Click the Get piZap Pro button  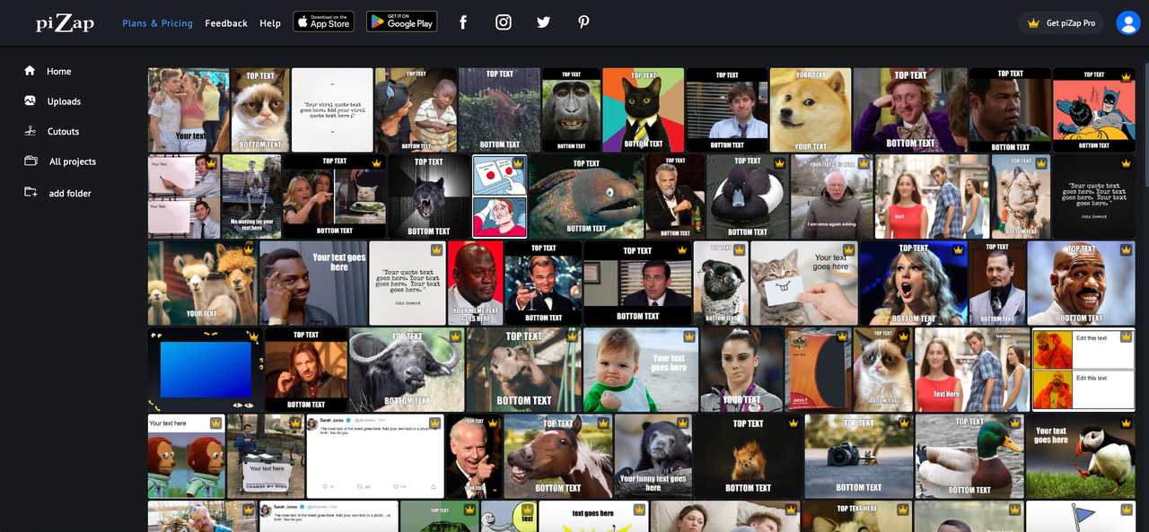pyautogui.click(x=1061, y=22)
